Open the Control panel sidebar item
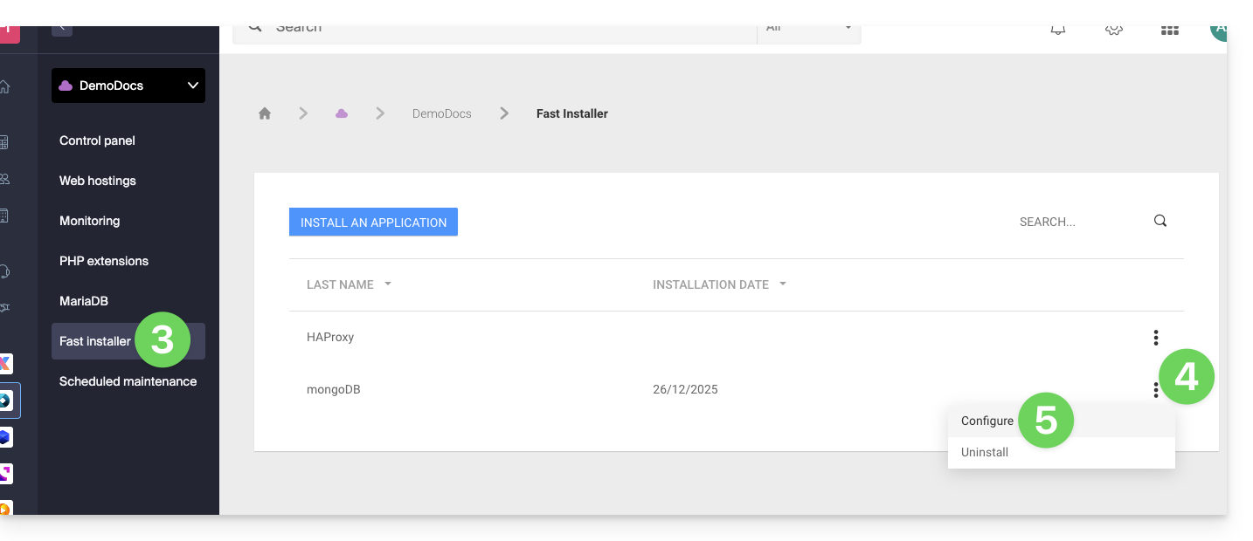 [97, 140]
